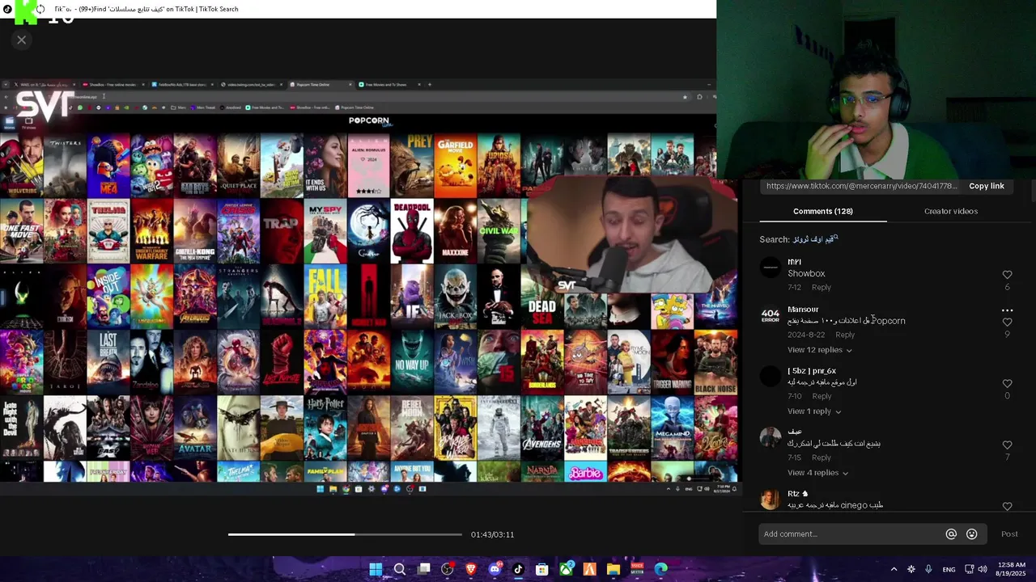Open OBS Studio from the taskbar
Screen dimensions: 1036x582
[447, 569]
